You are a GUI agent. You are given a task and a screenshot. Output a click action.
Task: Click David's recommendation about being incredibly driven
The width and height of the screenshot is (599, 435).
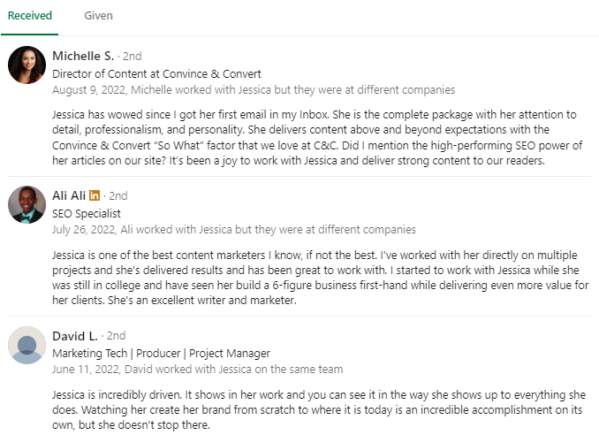click(319, 409)
